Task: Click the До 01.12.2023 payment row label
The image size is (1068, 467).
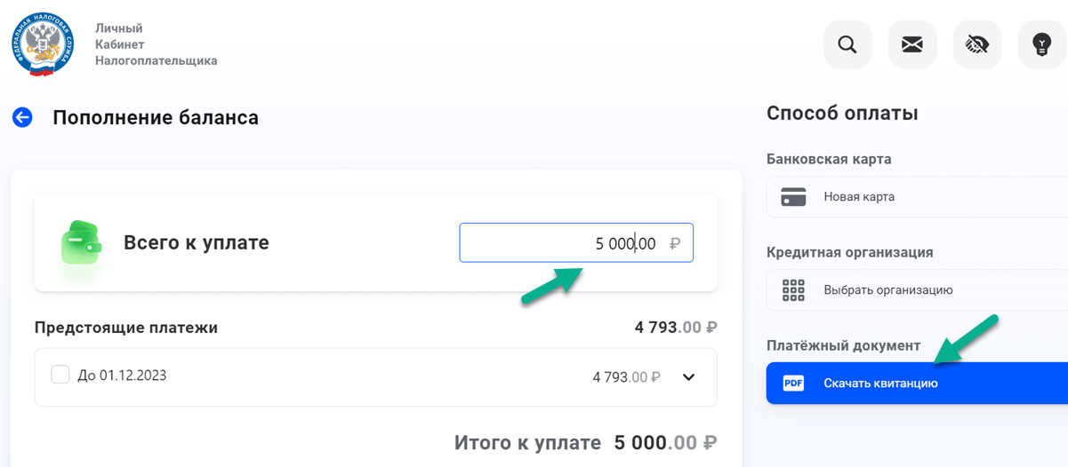Action: click(x=122, y=376)
